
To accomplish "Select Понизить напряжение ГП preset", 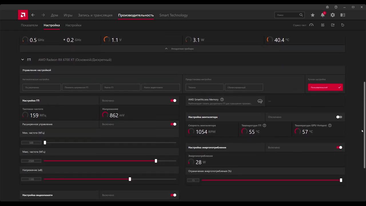I will (81, 87).
